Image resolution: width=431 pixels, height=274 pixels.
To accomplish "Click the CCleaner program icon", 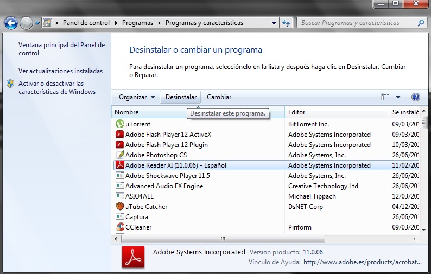I will point(120,227).
